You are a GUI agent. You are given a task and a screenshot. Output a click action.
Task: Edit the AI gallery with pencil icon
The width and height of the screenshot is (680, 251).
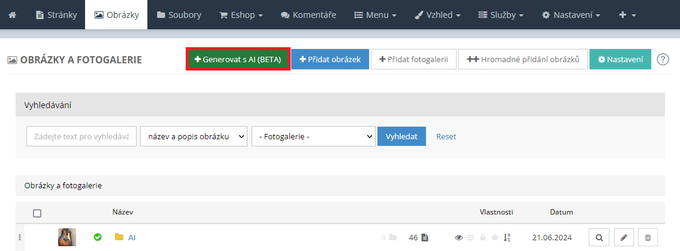point(624,237)
